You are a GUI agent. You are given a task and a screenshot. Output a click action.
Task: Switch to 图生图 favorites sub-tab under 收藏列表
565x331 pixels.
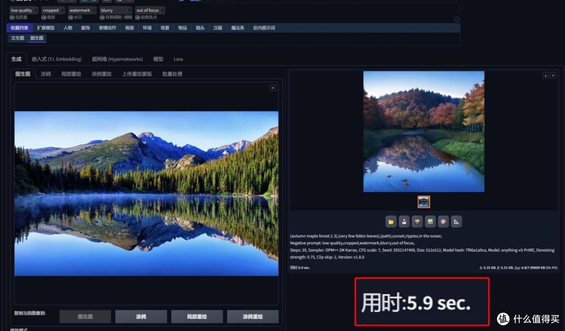coord(37,38)
